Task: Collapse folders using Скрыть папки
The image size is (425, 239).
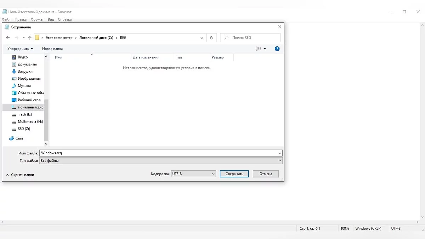Action: click(20, 175)
